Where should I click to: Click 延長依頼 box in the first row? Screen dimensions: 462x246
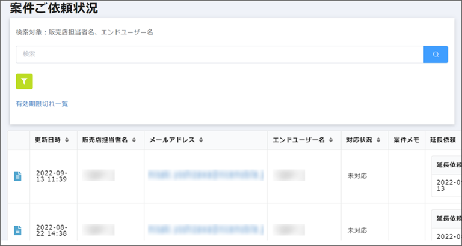tap(446, 165)
